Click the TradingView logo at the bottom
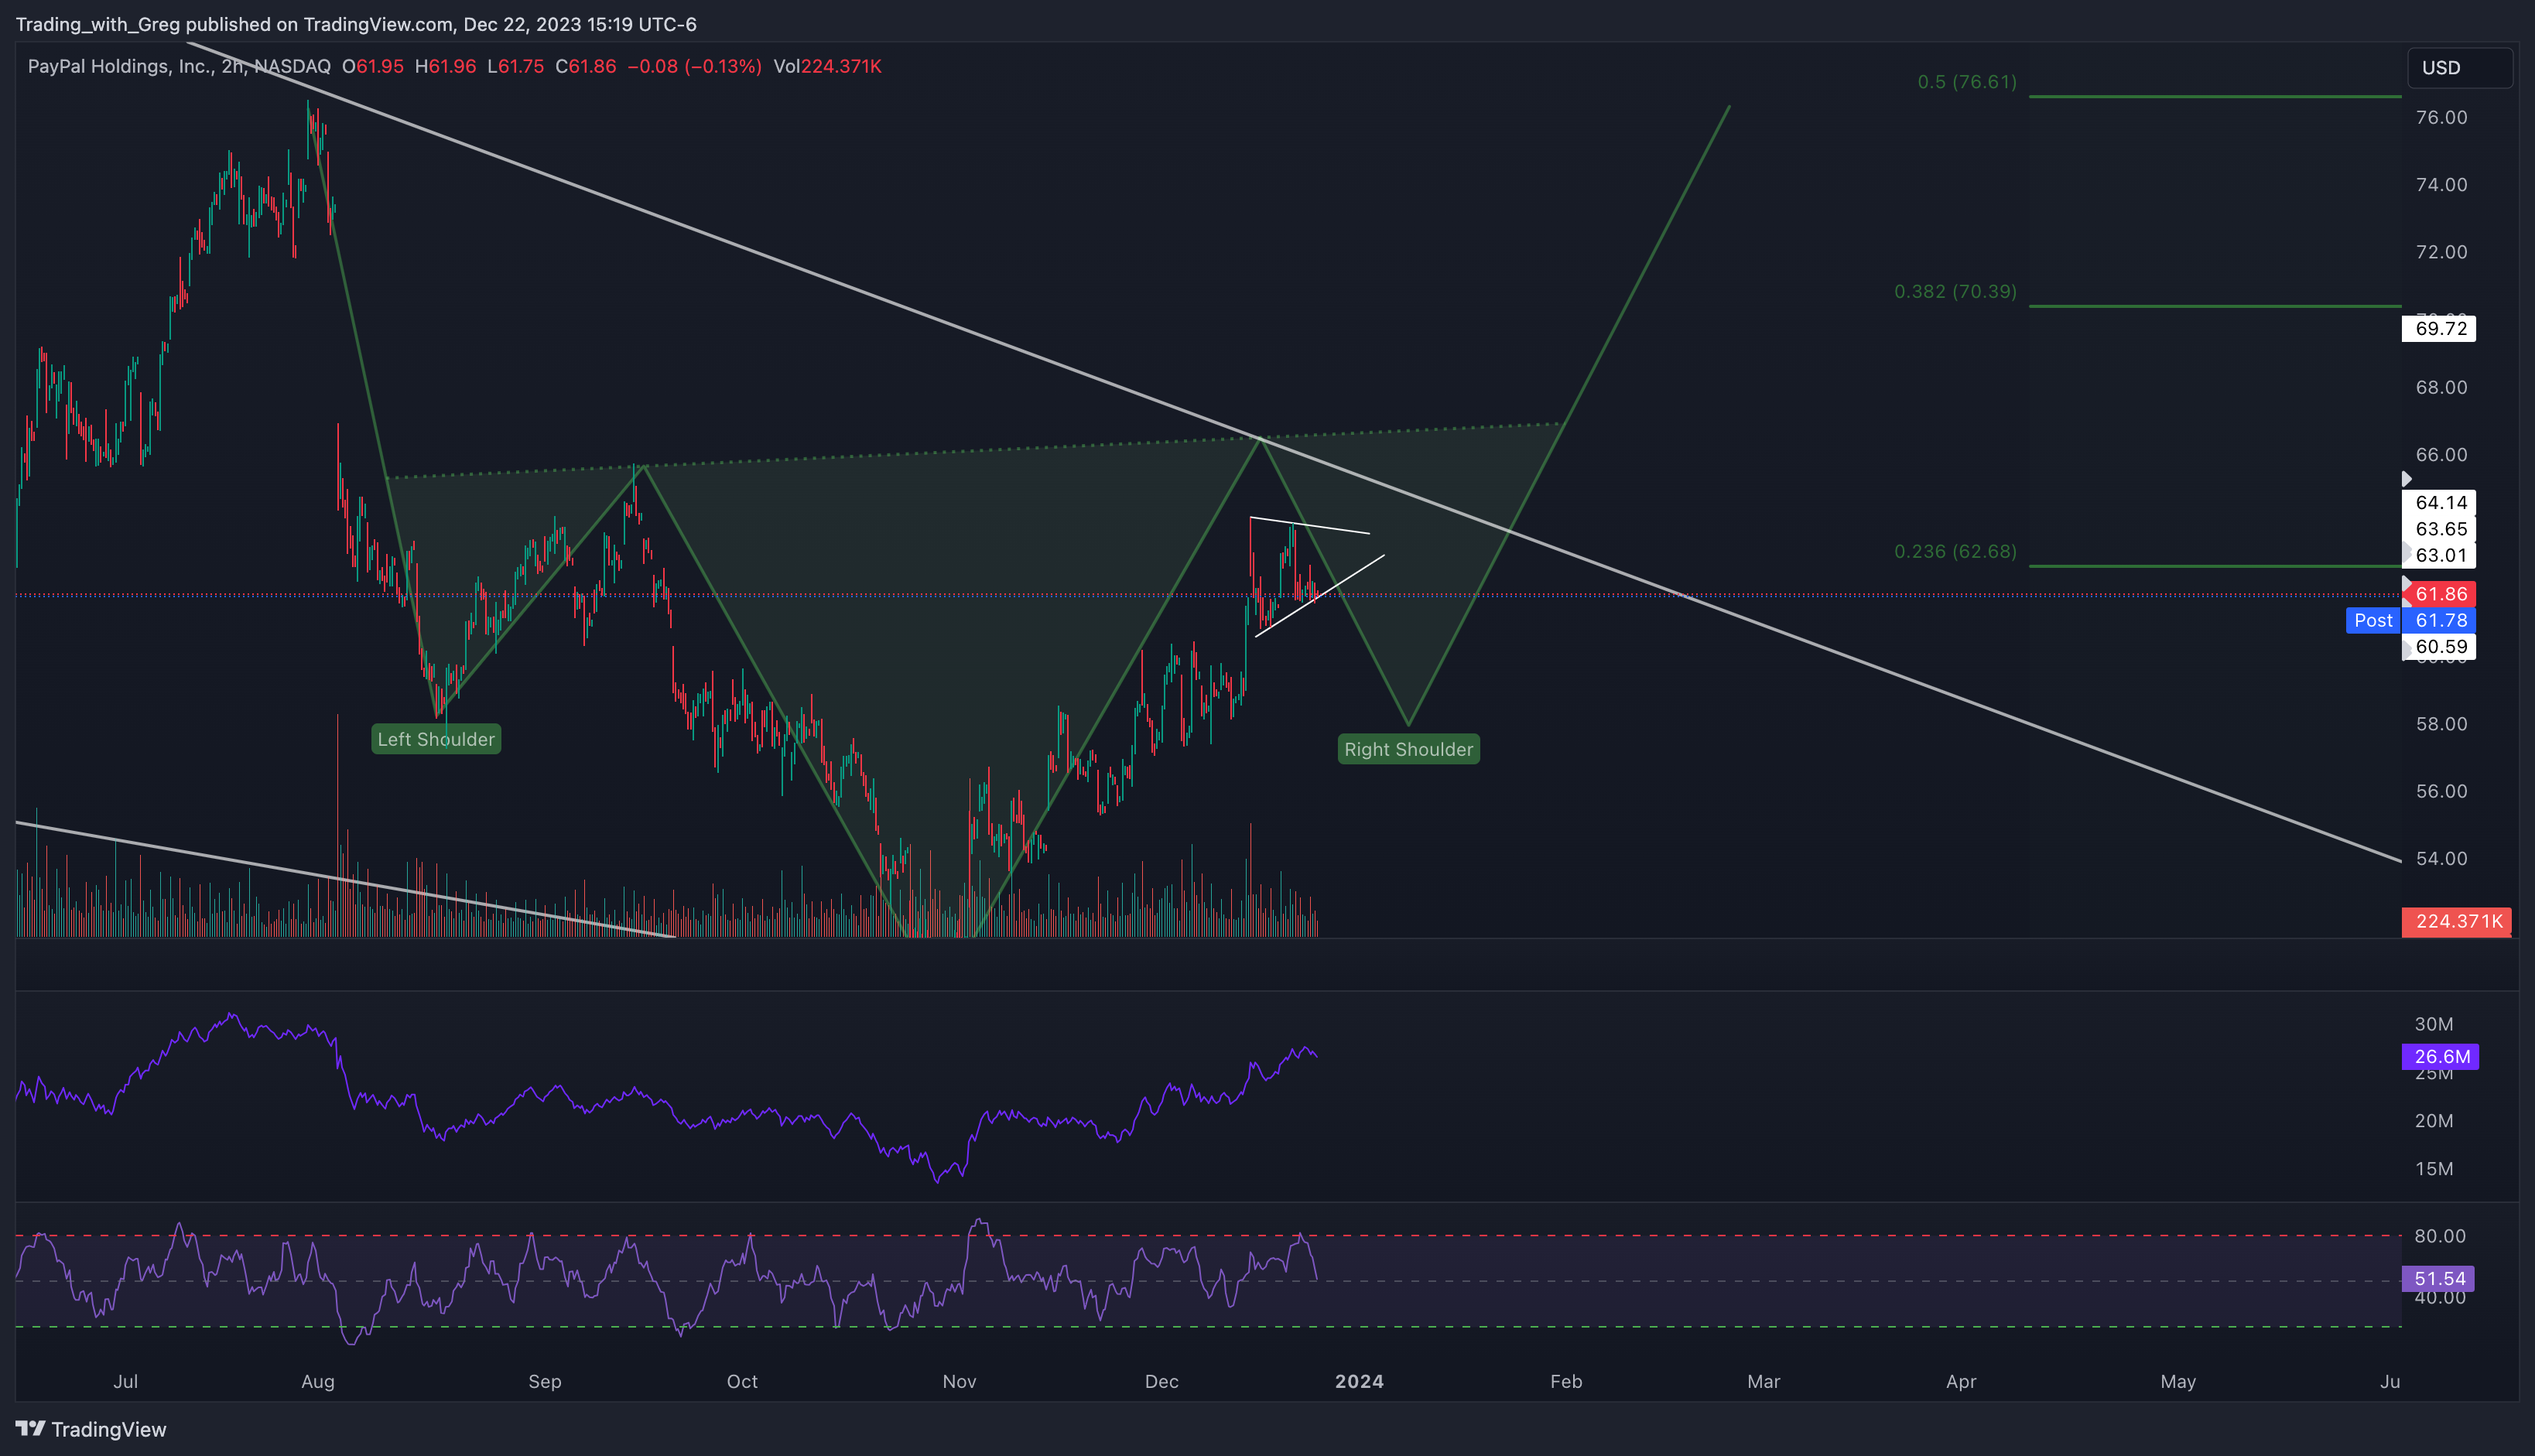2535x1456 pixels. 91,1429
